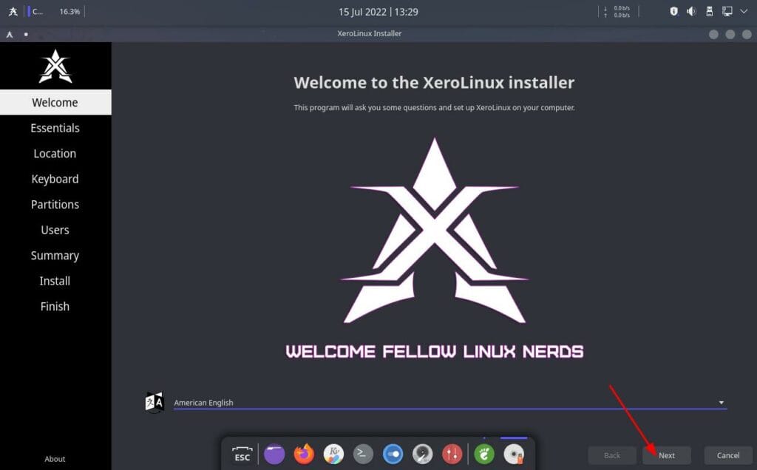Image resolution: width=757 pixels, height=470 pixels.
Task: Open the display tray icon
Action: [x=727, y=11]
